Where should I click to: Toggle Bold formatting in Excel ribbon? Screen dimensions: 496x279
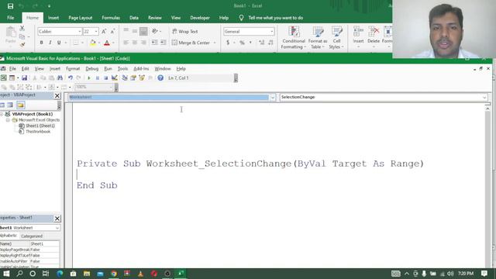coord(41,43)
